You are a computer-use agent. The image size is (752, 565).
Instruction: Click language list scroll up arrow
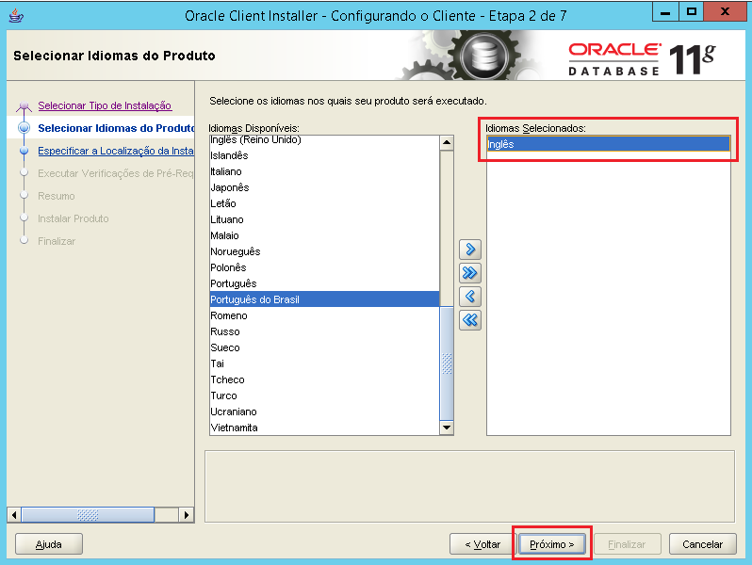coord(447,142)
